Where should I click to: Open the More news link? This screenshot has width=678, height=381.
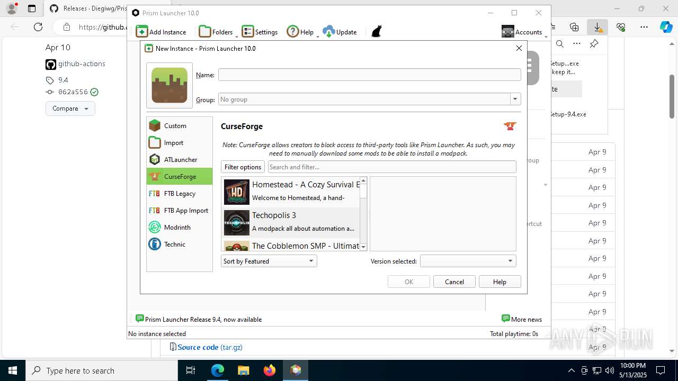pyautogui.click(x=521, y=319)
